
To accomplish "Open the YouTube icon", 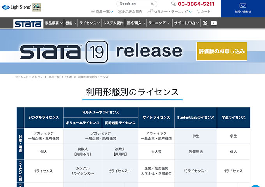I will (214, 23).
